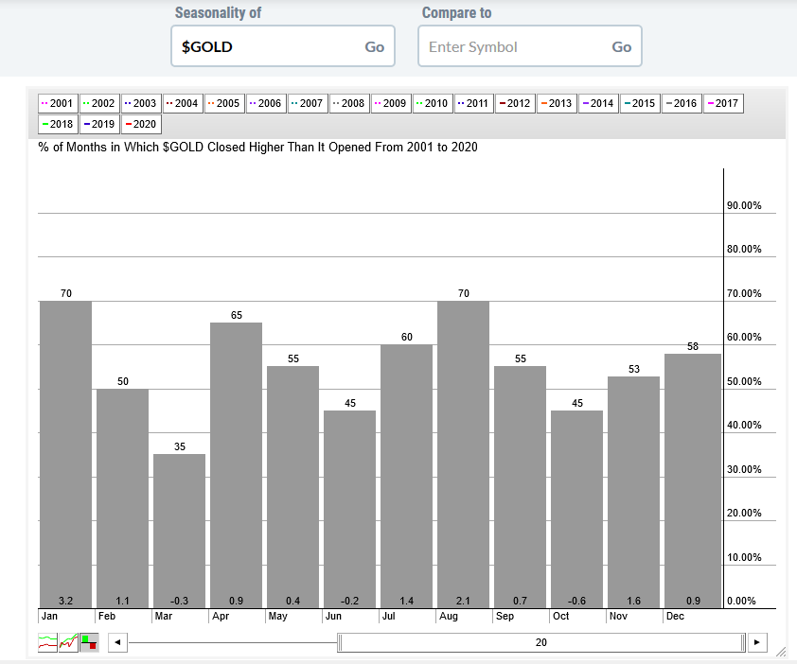Click the right arrow of the year range slider
797x664 pixels.
[757, 642]
